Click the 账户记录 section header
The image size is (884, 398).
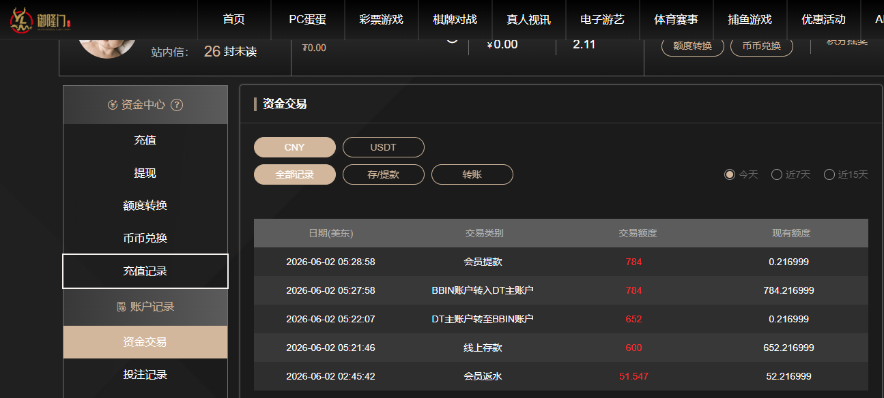coord(145,307)
